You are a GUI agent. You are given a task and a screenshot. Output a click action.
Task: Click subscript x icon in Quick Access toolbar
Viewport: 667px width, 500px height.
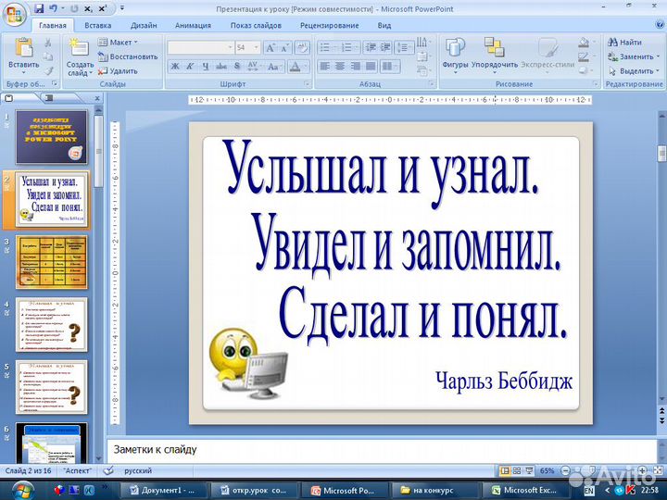tap(88, 8)
